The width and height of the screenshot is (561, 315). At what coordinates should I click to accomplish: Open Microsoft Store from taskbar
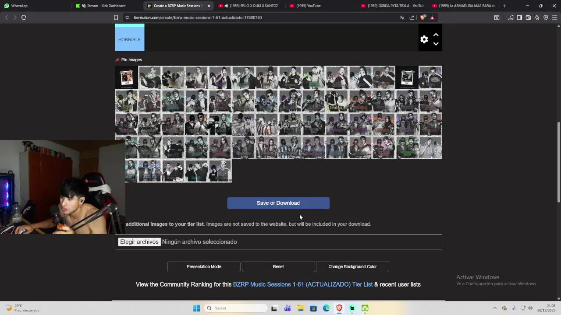click(313, 308)
